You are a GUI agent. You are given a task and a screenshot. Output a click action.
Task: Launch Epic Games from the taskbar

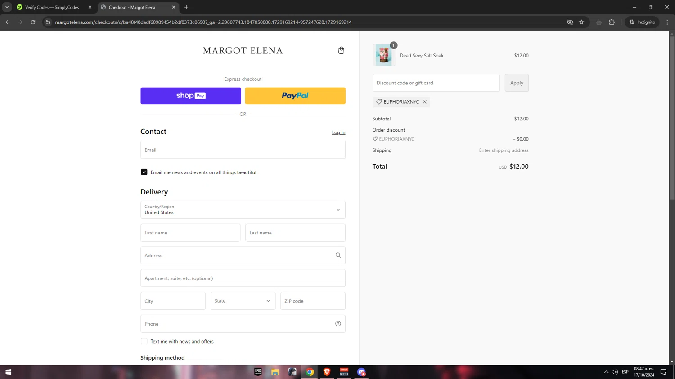tap(258, 372)
